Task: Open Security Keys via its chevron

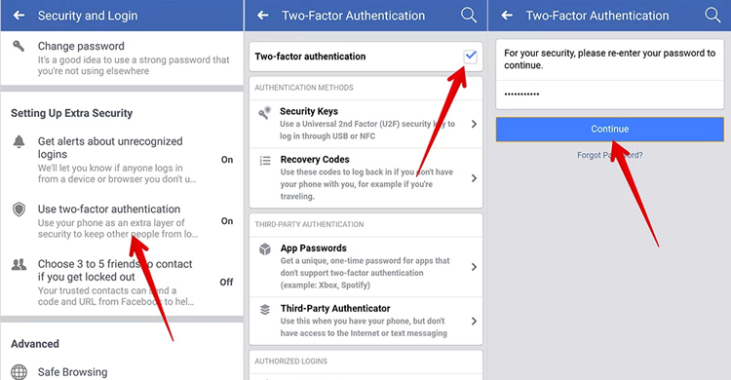Action: coord(474,124)
